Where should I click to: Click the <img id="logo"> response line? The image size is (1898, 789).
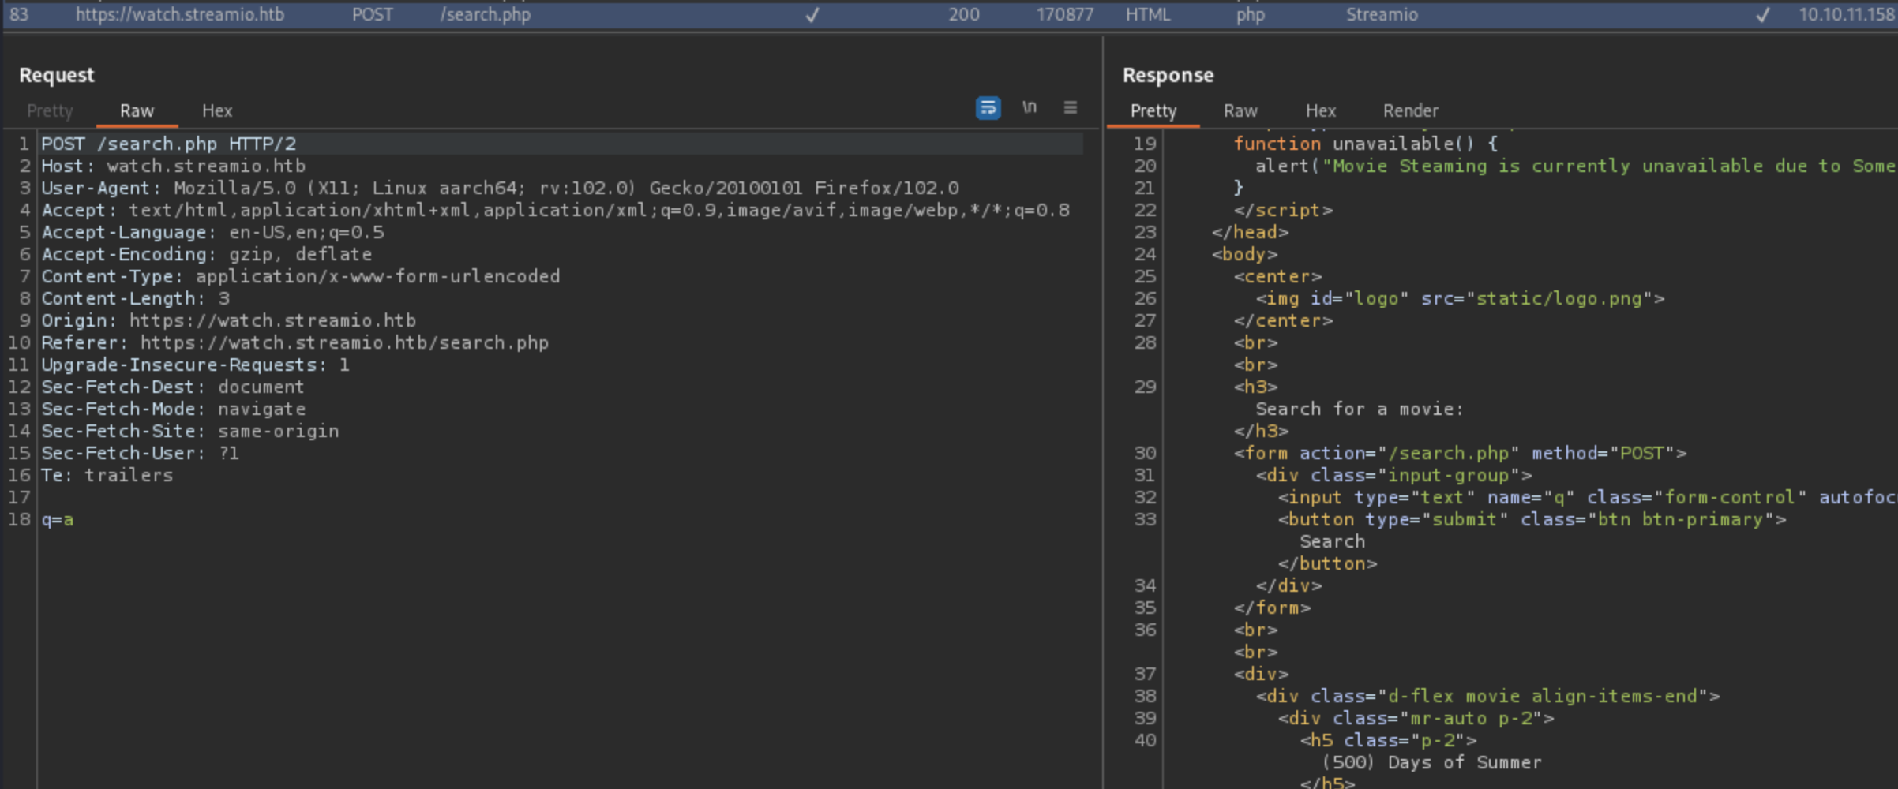click(1460, 298)
